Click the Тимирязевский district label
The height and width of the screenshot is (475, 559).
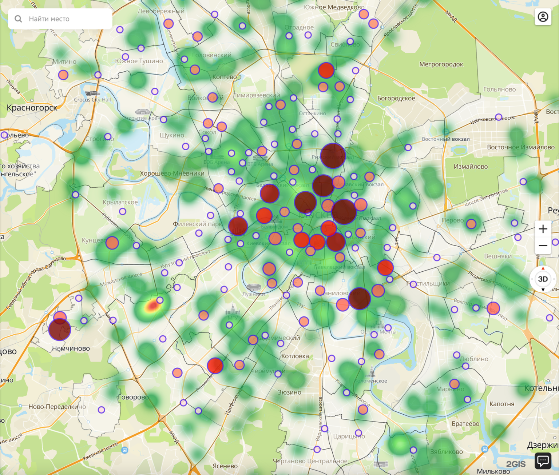tap(257, 95)
